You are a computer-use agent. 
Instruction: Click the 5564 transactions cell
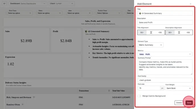(x=81, y=105)
